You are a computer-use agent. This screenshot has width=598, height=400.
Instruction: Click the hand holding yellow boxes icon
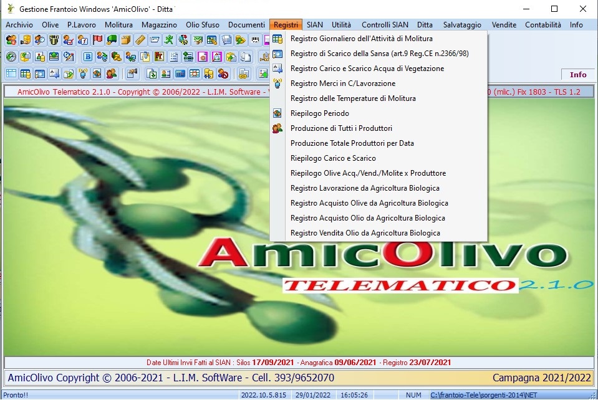(26, 40)
